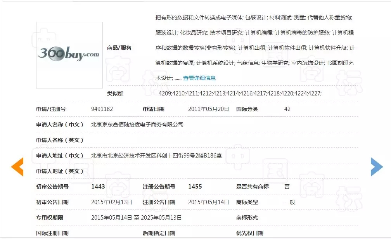
Task: Select the similar group codes starting with 4209
Action: [240, 94]
